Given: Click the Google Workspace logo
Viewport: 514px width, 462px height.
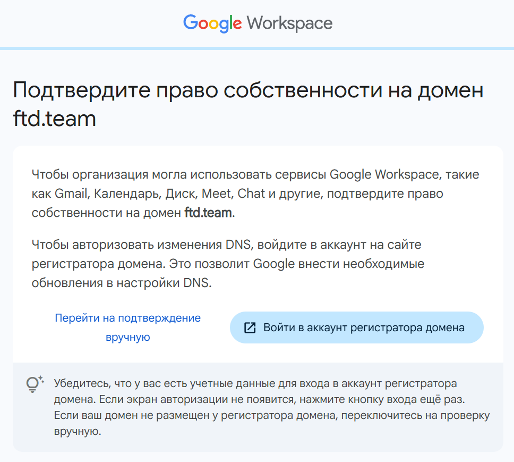Looking at the screenshot, I should [258, 23].
